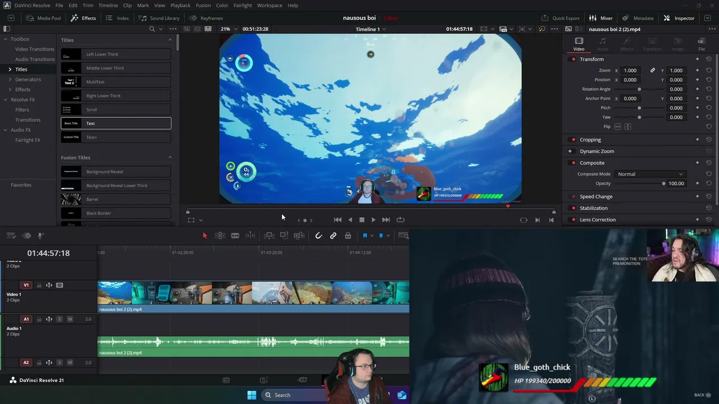The image size is (719, 404).
Task: Toggle the Inspector panel
Action: pyautogui.click(x=679, y=18)
